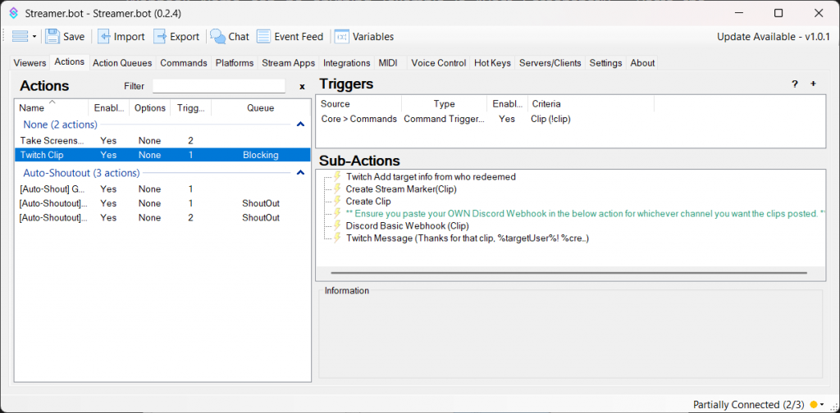The image size is (840, 413).
Task: Switch to the Commands tab
Action: [x=184, y=63]
